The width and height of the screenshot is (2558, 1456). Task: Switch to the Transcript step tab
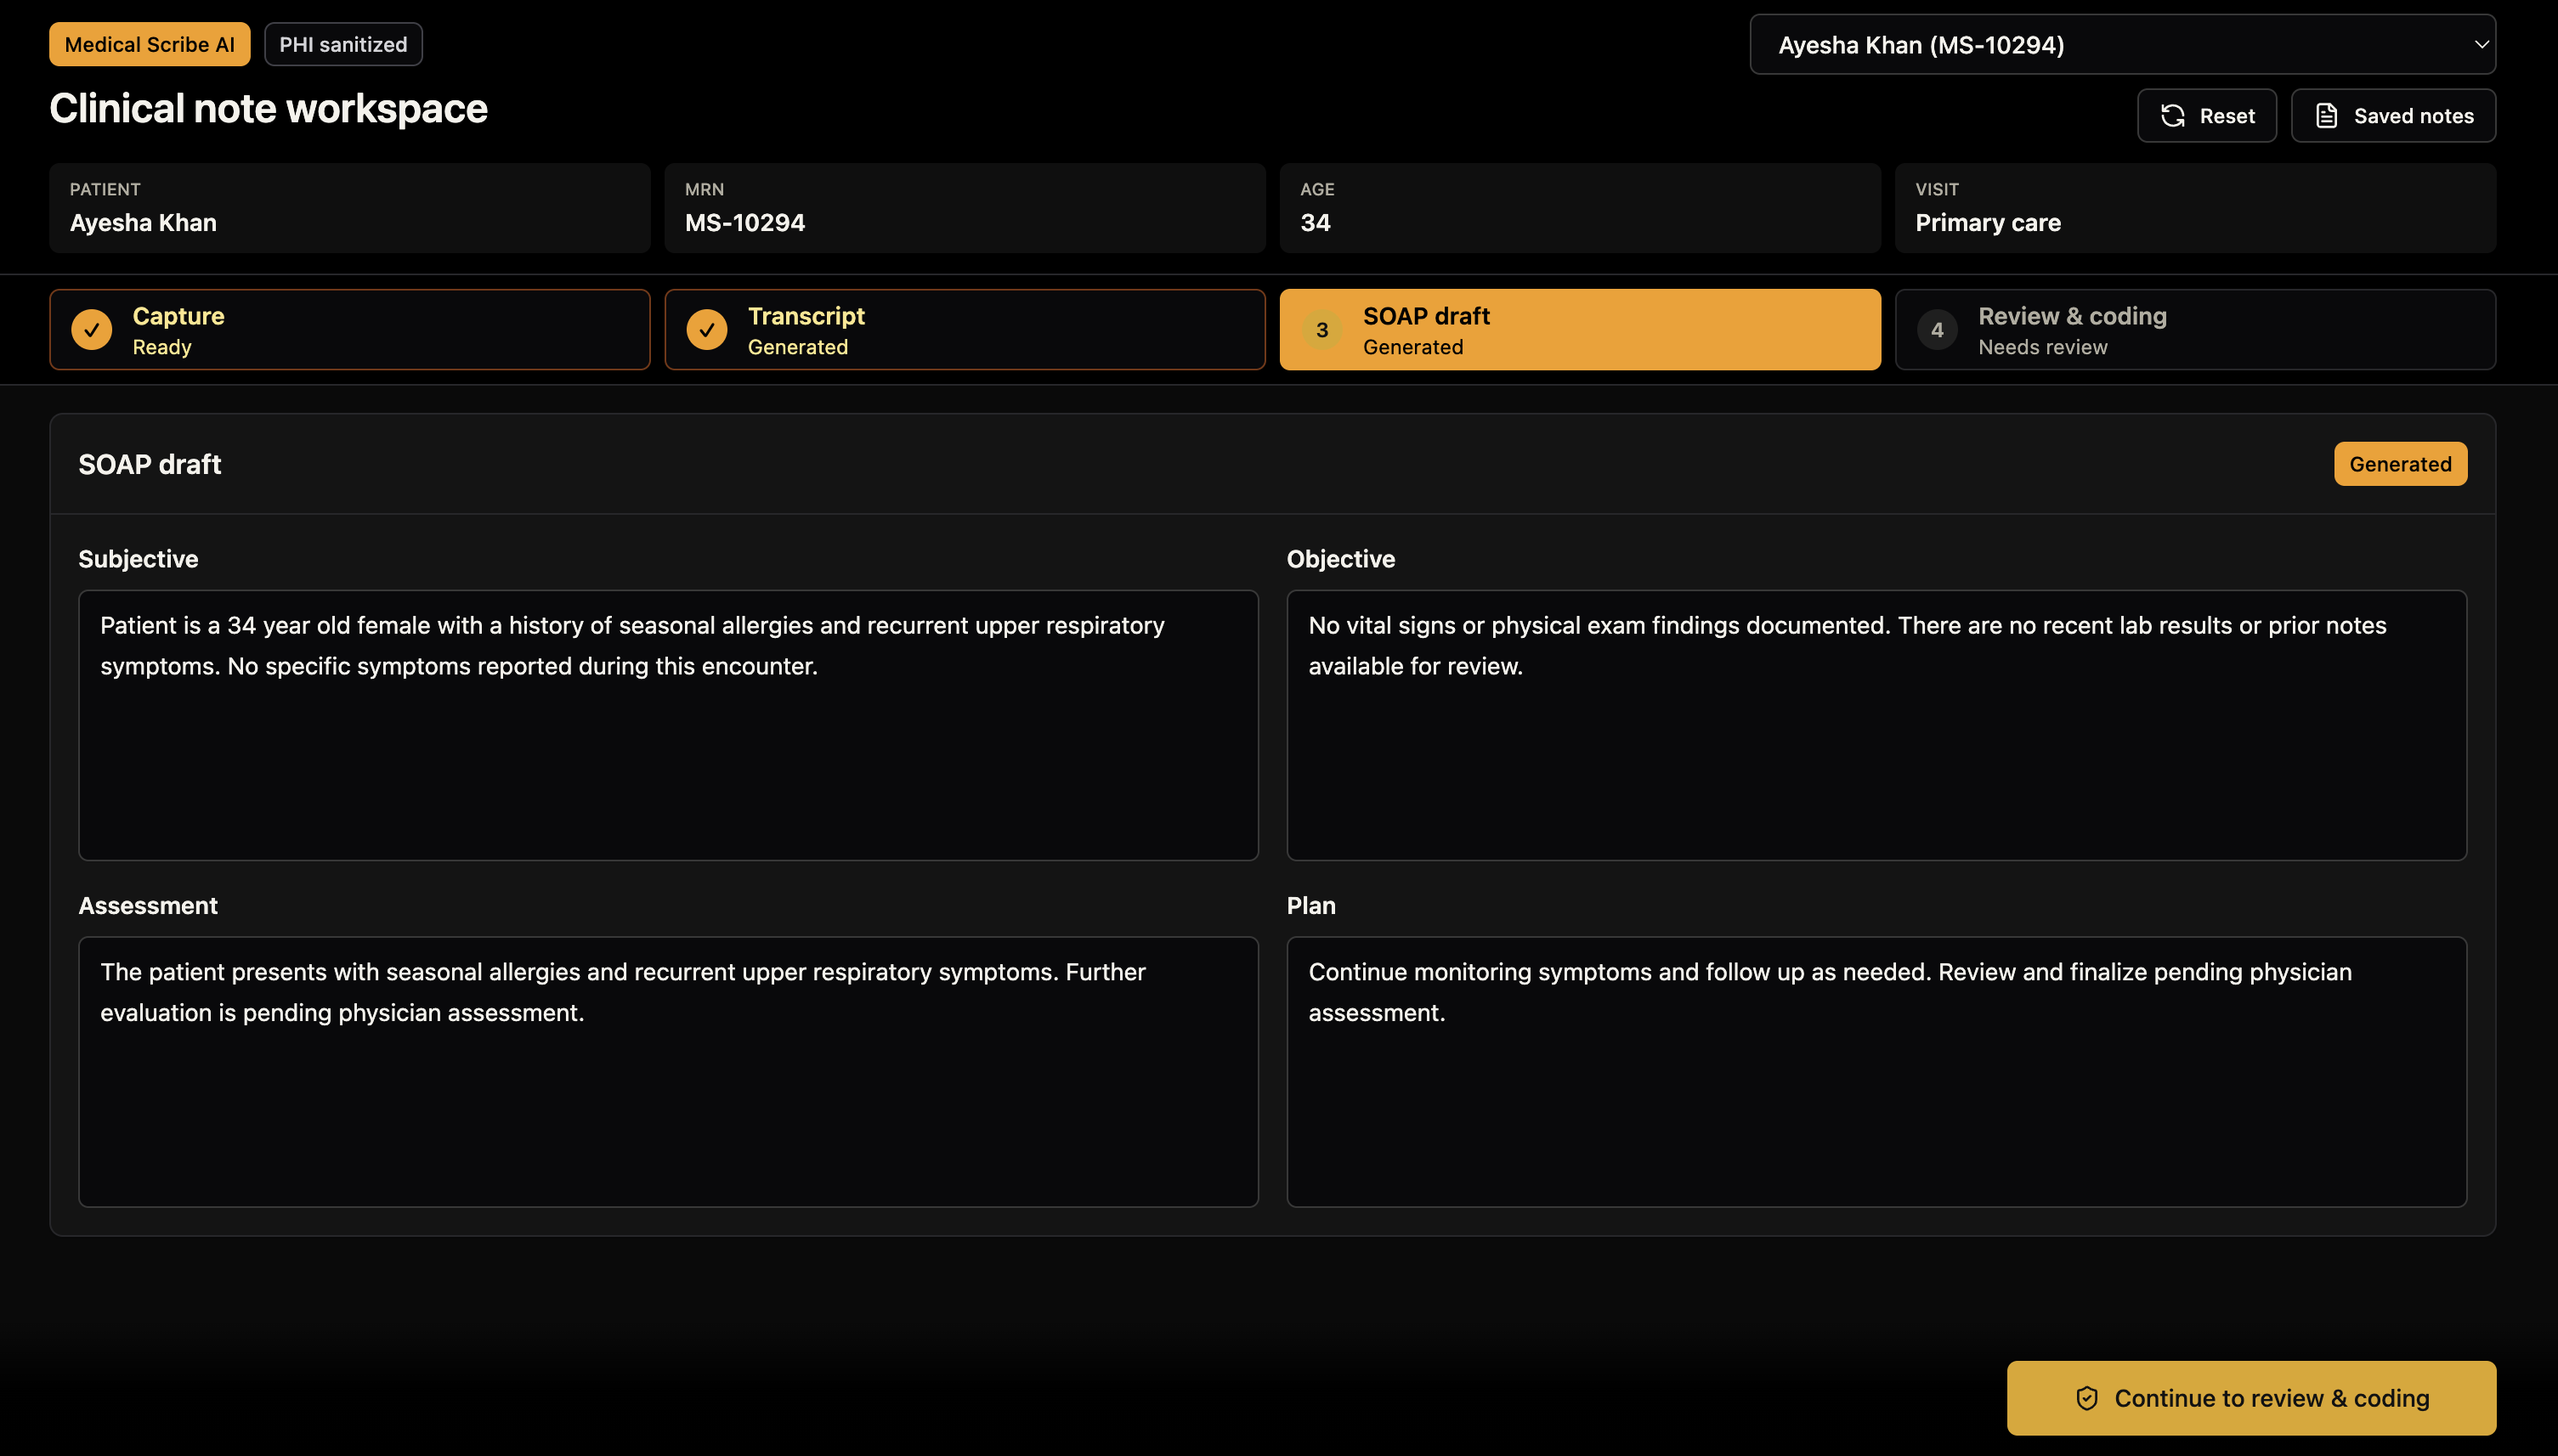tap(965, 330)
